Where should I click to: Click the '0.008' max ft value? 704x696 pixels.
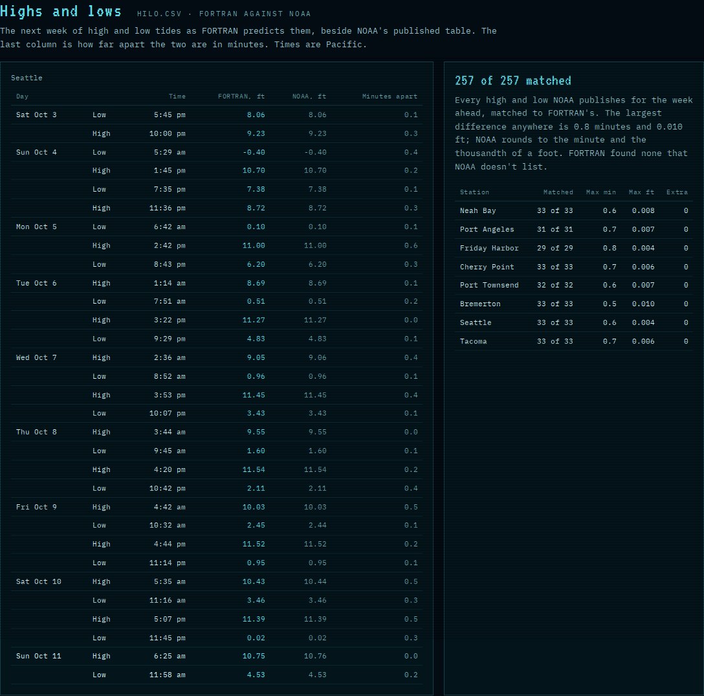(643, 210)
